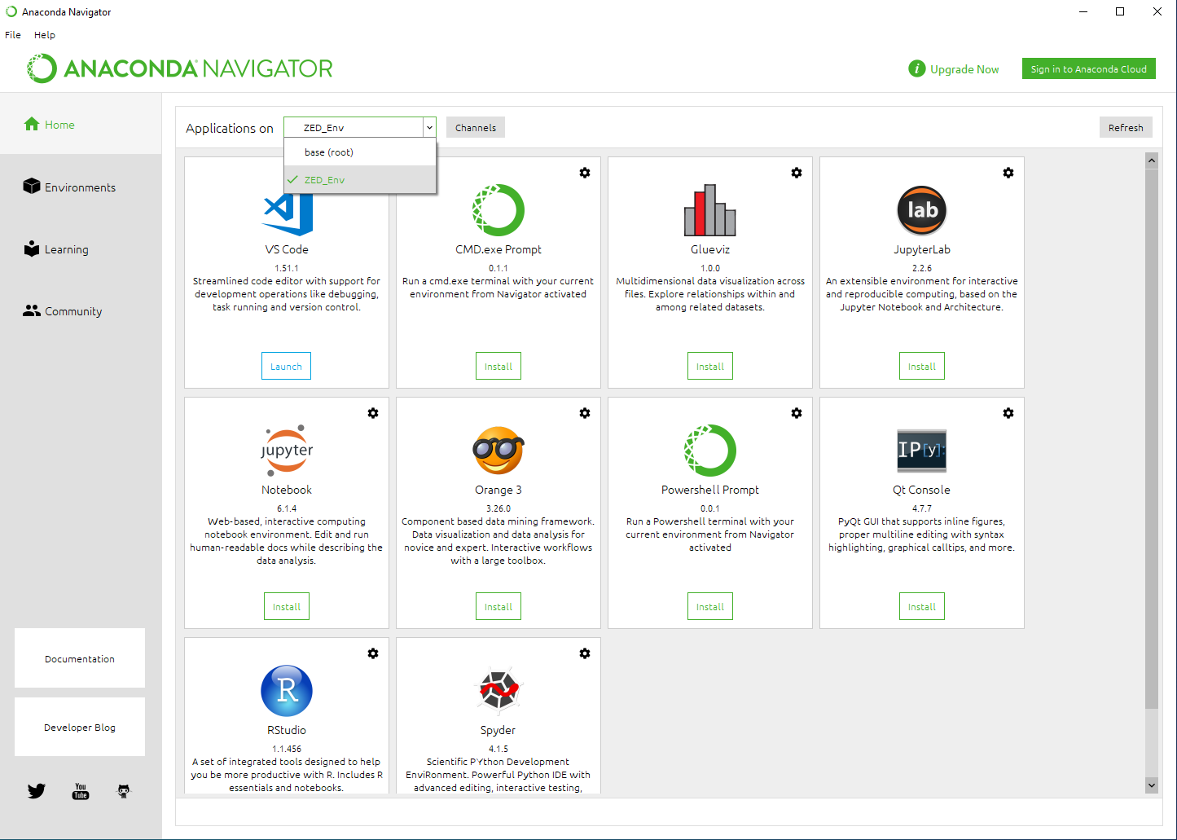
Task: Open the Help menu
Action: pos(45,35)
